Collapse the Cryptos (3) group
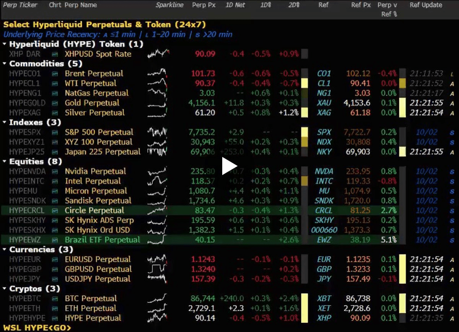 point(5,289)
